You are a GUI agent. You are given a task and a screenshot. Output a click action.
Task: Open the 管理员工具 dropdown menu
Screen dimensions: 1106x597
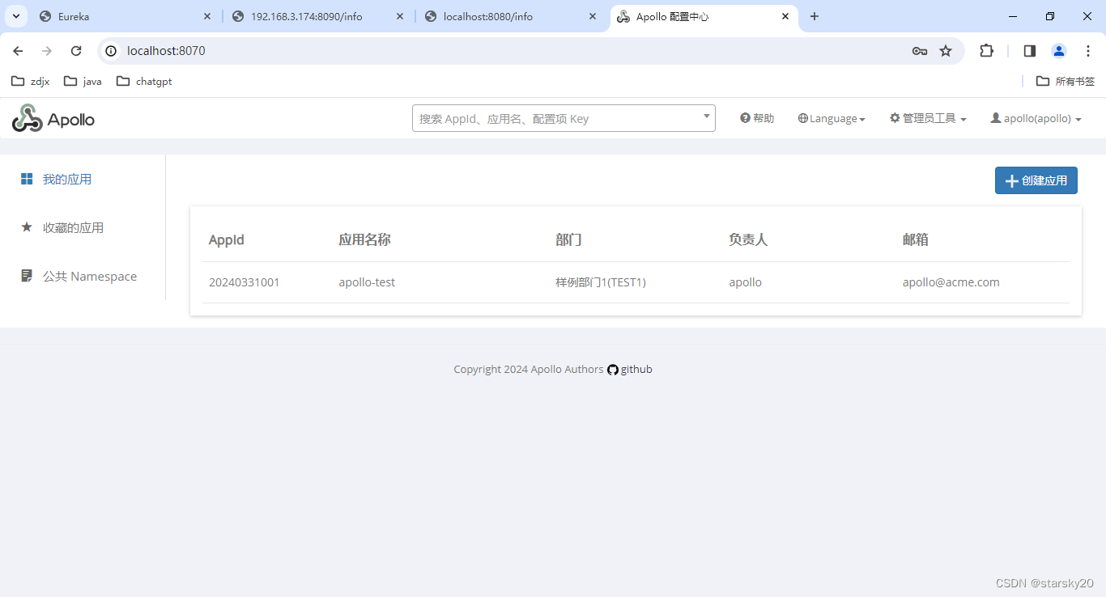927,117
